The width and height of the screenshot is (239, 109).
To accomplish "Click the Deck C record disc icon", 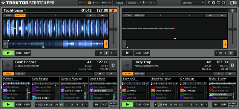I will point(8,65).
